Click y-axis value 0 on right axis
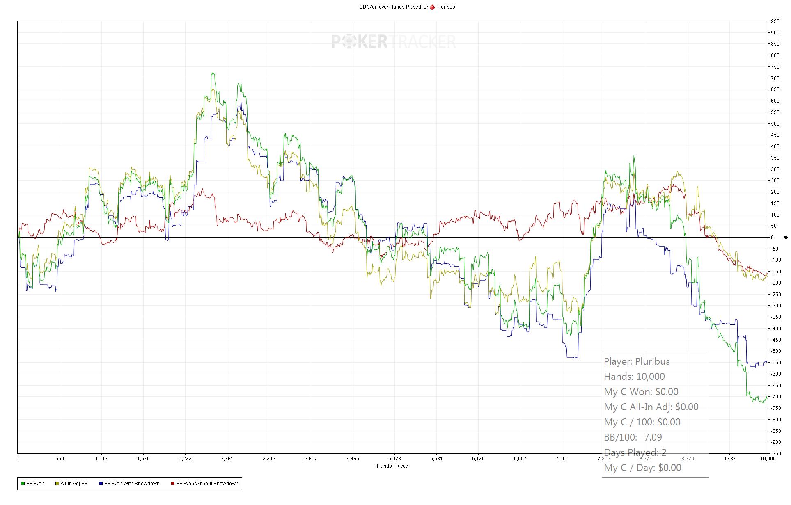The width and height of the screenshot is (791, 505). [773, 238]
